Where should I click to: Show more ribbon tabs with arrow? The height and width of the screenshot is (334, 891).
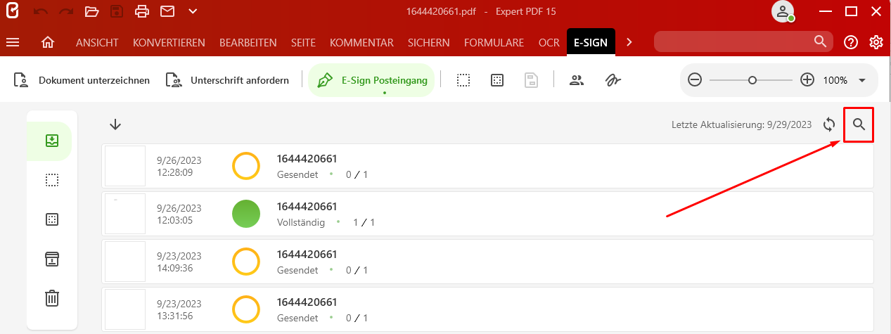[629, 42]
